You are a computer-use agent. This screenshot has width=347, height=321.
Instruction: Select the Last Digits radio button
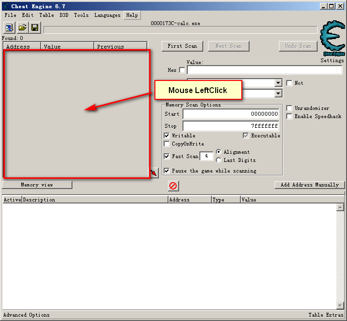coord(219,160)
